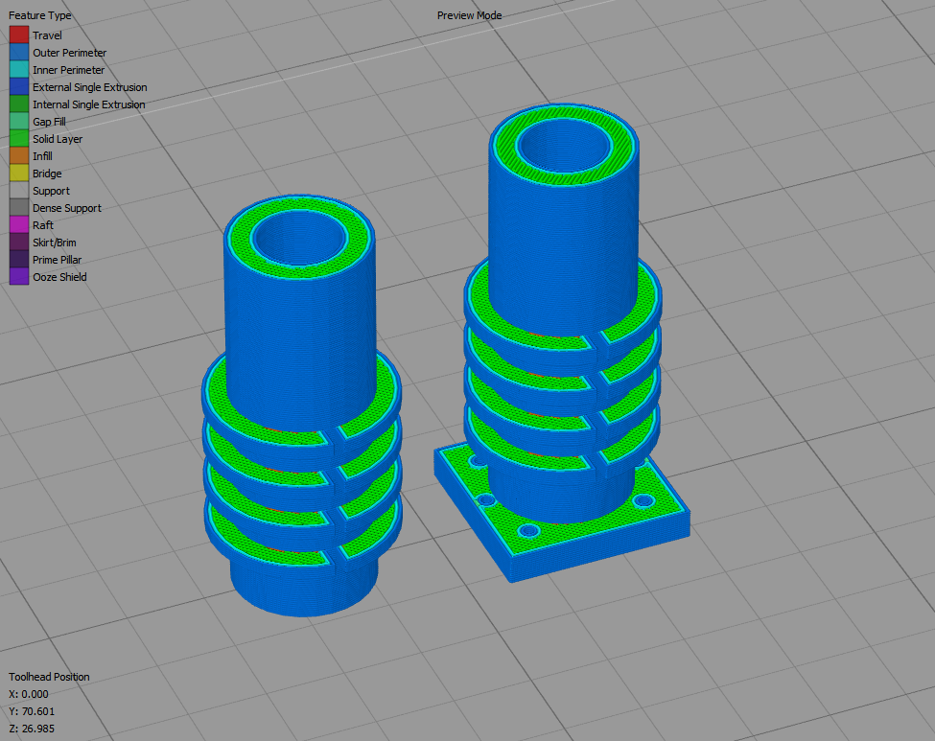
Task: Click the 'Gap Fill' legend label
Action: pos(49,122)
